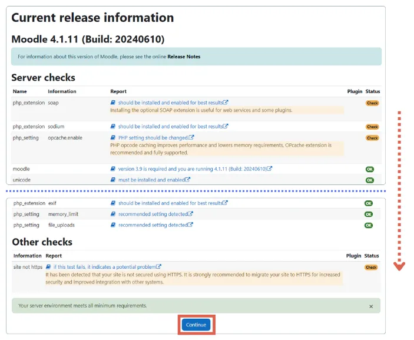414x340 pixels.
Task: Click book icon in file_uploads row
Action: [x=113, y=225]
